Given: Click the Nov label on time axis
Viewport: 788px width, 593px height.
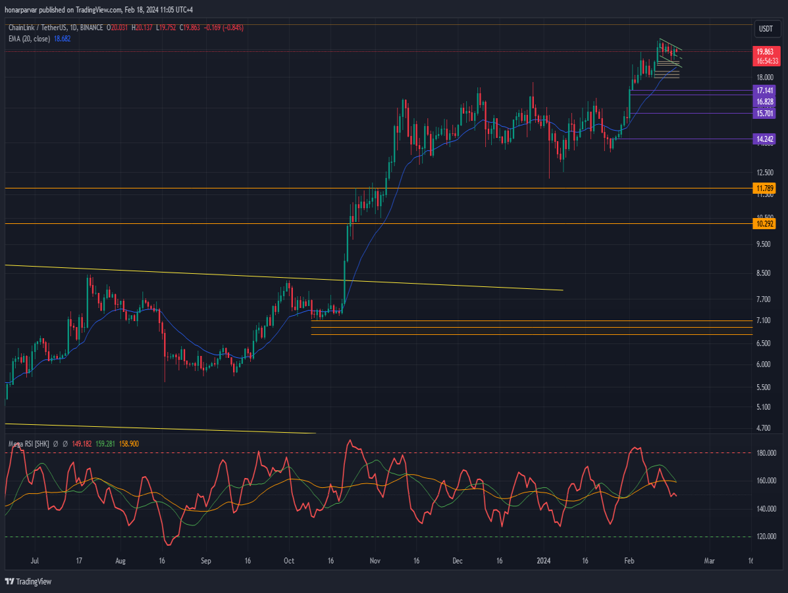Looking at the screenshot, I should coord(374,561).
